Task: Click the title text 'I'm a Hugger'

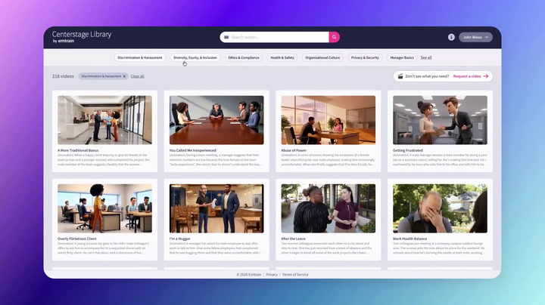Action: point(180,239)
